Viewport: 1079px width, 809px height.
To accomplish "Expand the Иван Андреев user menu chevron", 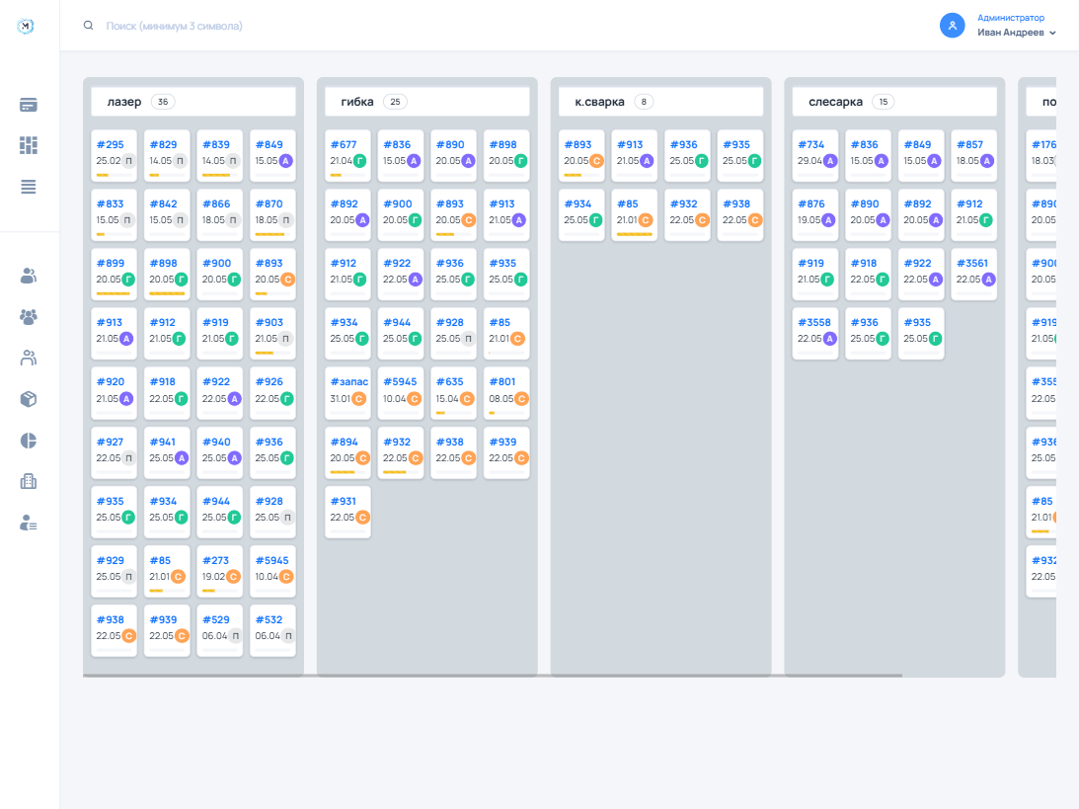I will pos(1052,33).
